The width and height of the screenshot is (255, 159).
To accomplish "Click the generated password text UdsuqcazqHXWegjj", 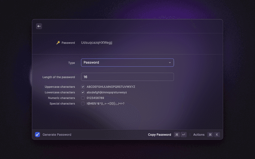I will [96, 43].
